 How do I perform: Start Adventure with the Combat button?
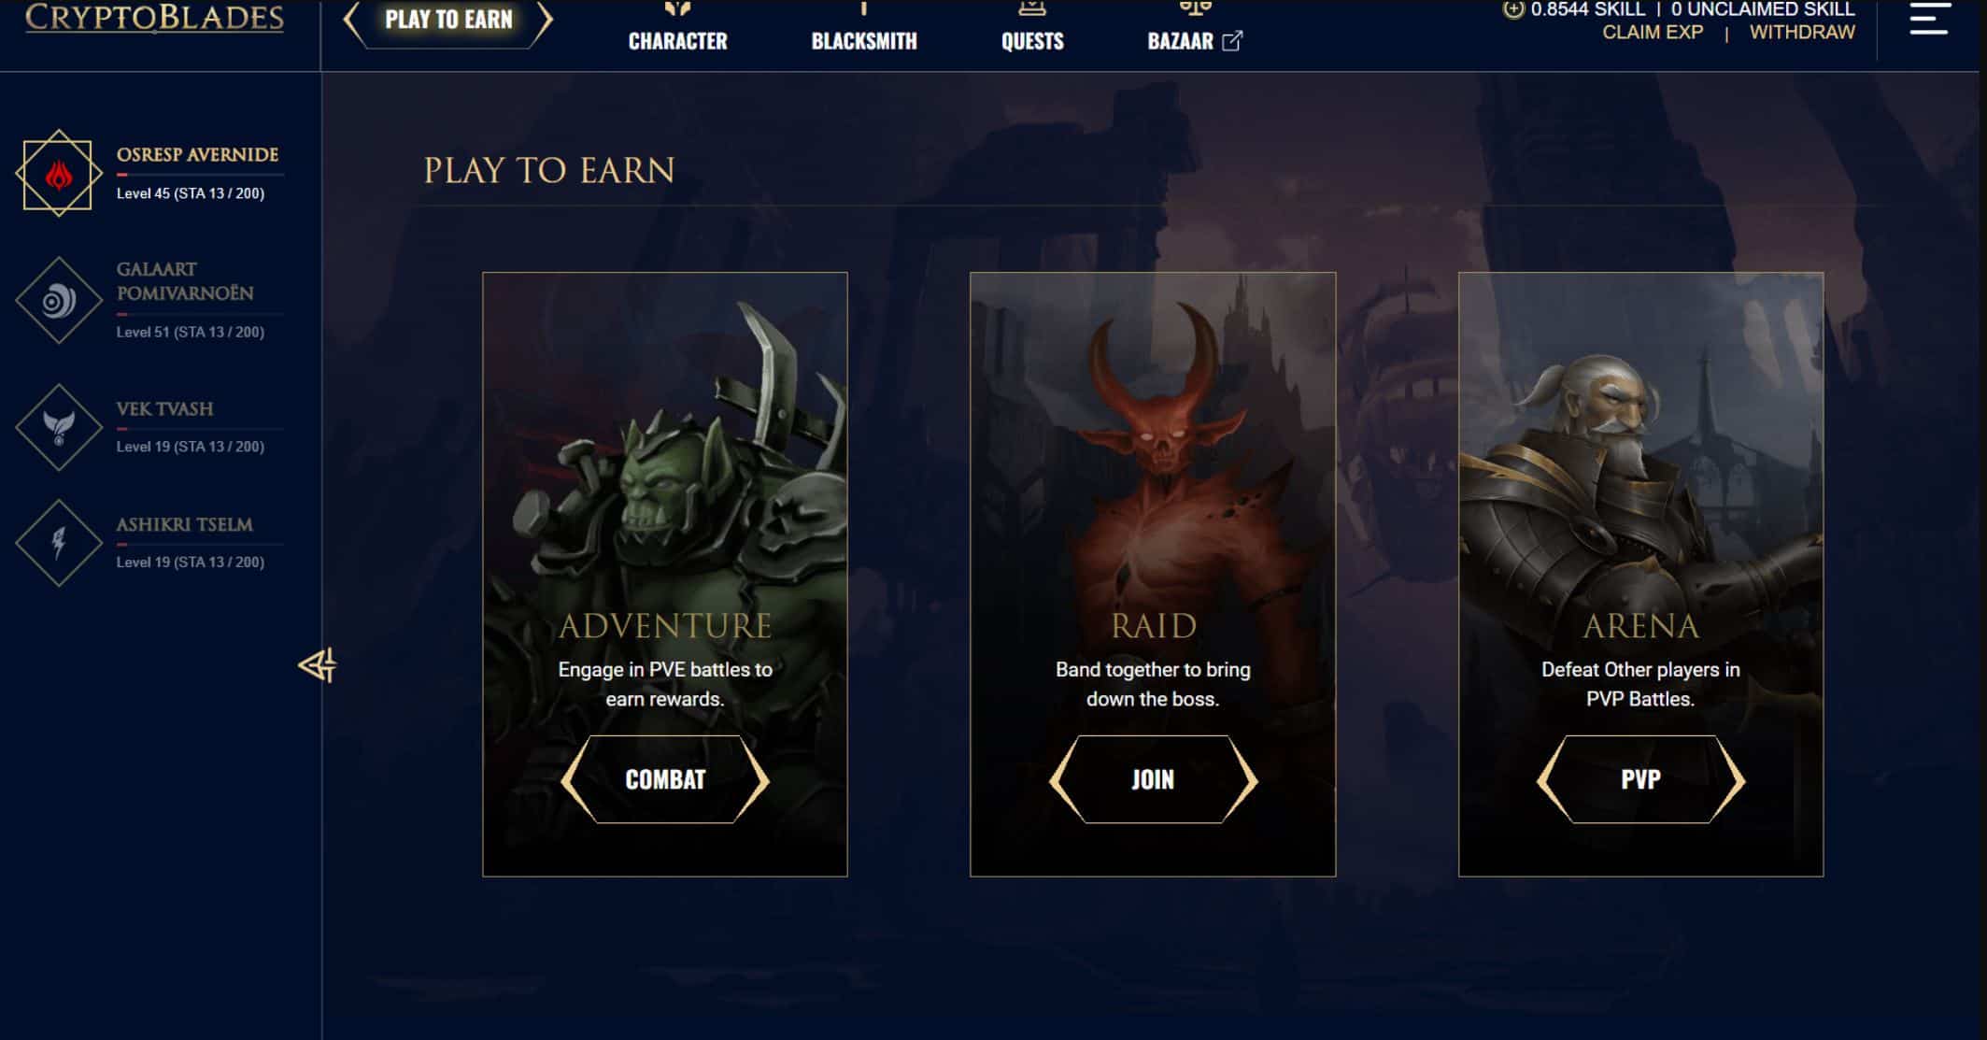(665, 779)
